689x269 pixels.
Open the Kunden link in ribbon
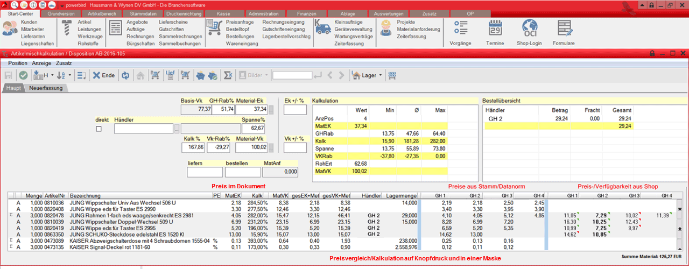29,22
